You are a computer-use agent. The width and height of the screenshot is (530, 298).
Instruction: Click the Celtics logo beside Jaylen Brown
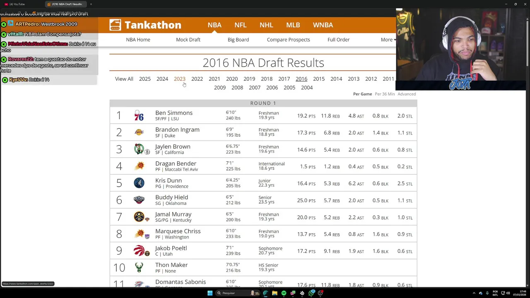[139, 149]
